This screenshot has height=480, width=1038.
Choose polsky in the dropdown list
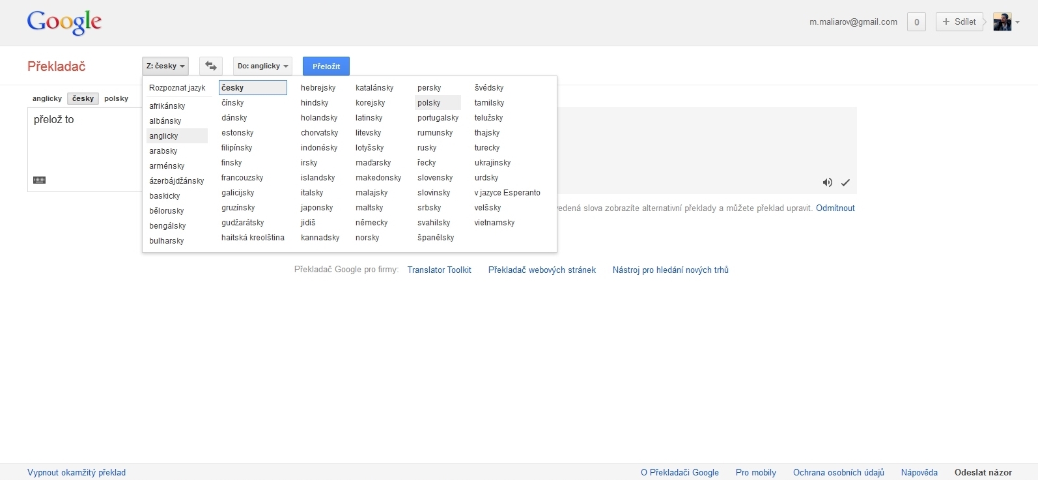438,103
